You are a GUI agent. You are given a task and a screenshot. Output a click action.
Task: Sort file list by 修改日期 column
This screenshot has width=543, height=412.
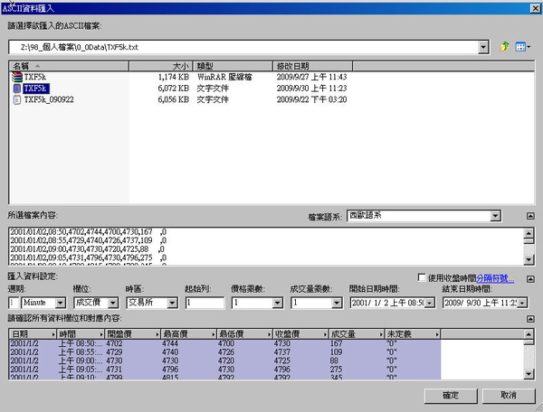click(x=313, y=66)
